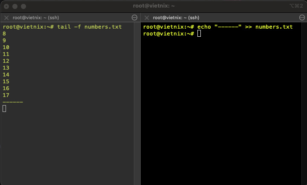Click the cursor block in left pane

point(4,109)
